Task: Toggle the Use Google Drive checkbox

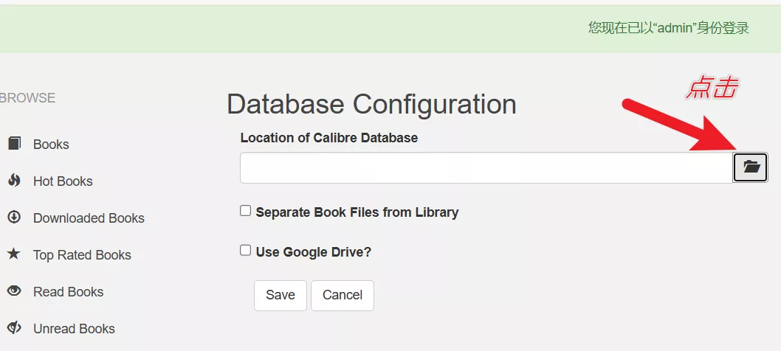Action: 246,251
